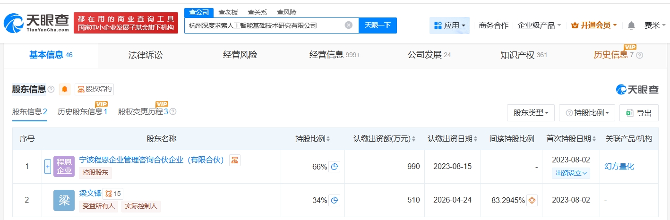Sort table by 认缴出资额 column header

click(385, 139)
